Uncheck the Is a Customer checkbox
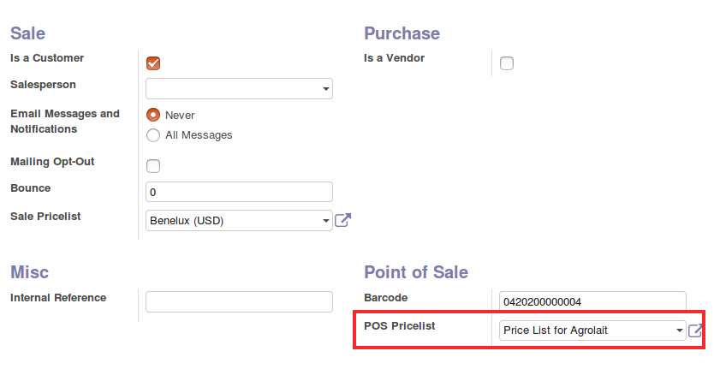714x369 pixels. click(x=154, y=62)
